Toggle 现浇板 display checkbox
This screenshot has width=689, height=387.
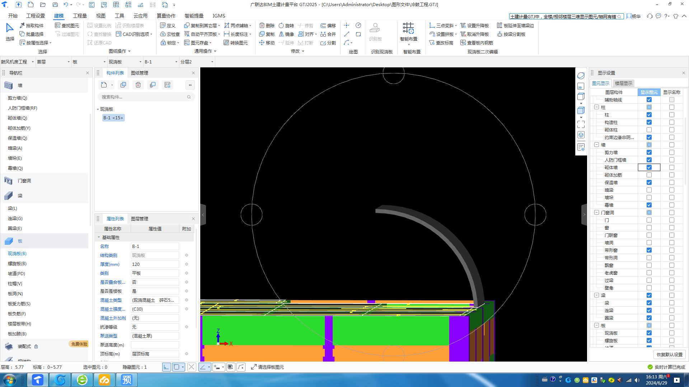click(649, 333)
